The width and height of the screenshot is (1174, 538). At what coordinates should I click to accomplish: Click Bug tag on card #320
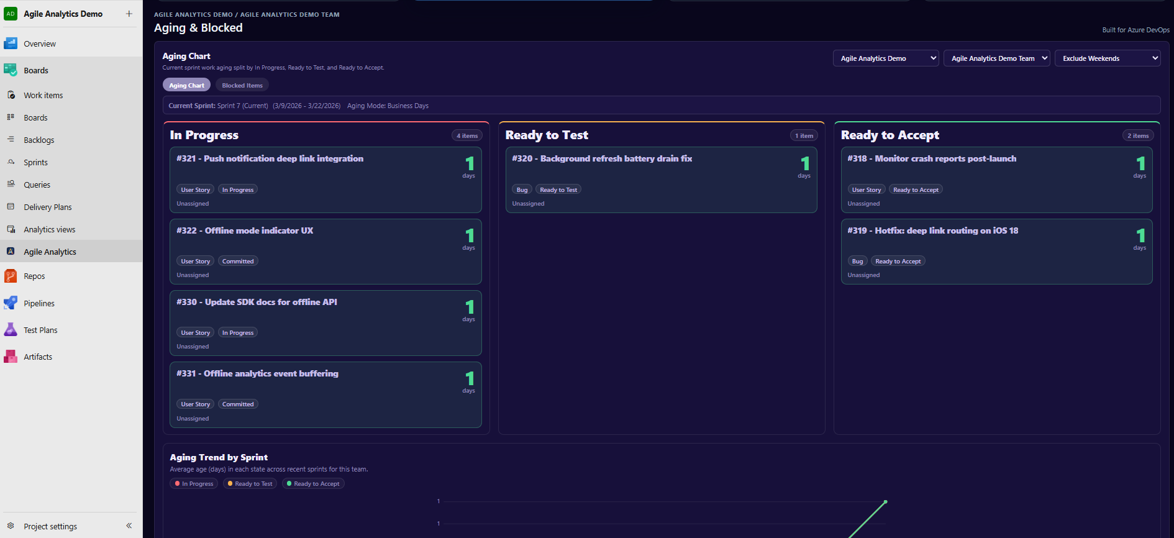pos(522,189)
